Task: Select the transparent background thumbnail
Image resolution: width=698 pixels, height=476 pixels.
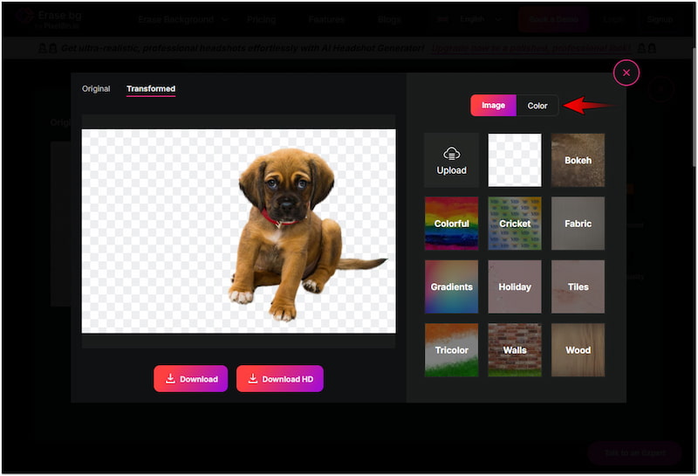Action: 514,161
